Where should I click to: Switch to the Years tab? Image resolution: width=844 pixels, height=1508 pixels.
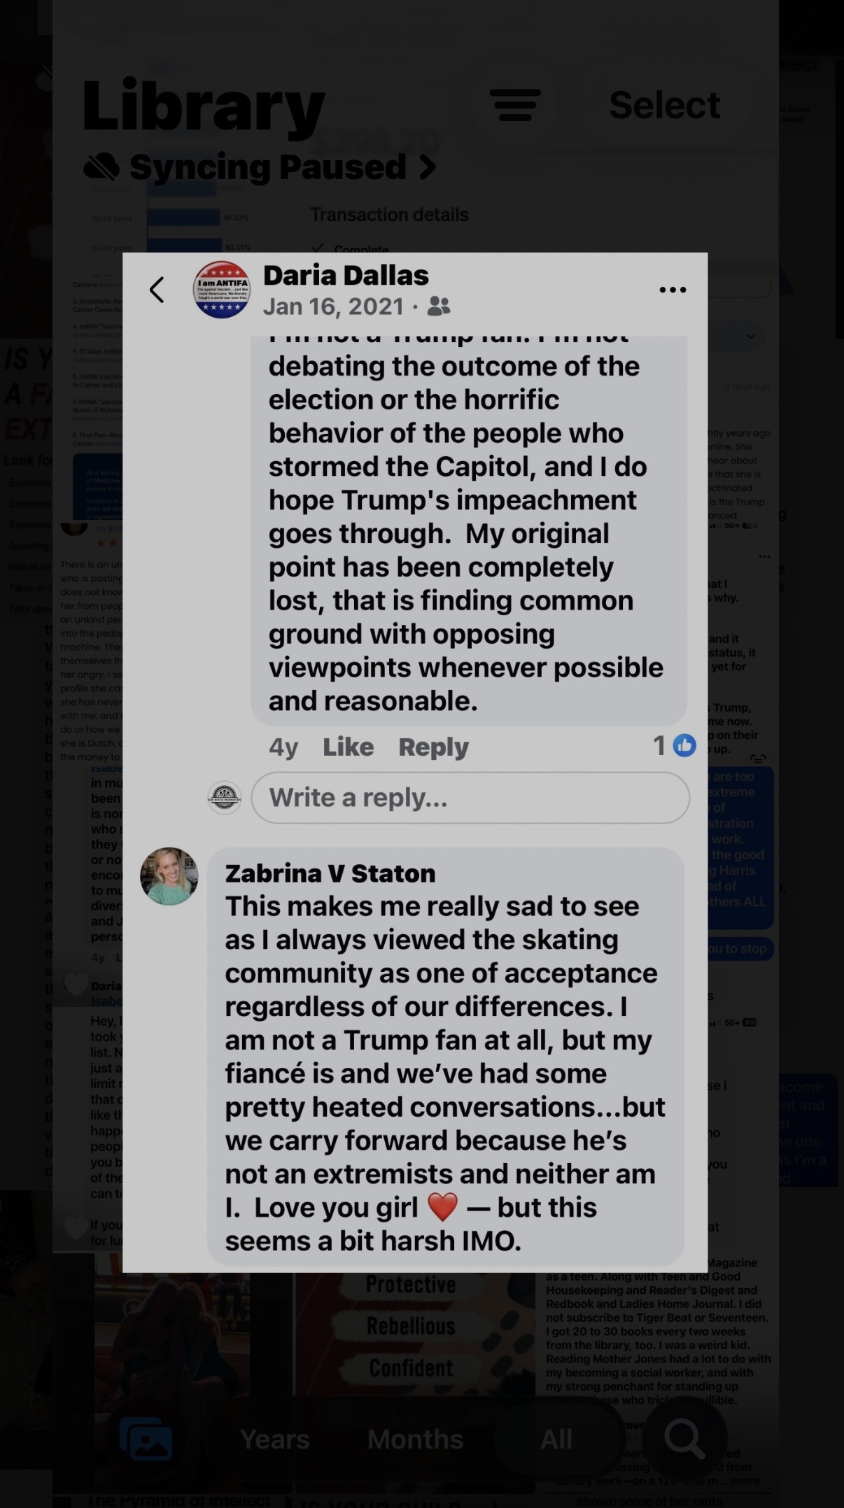(x=275, y=1439)
